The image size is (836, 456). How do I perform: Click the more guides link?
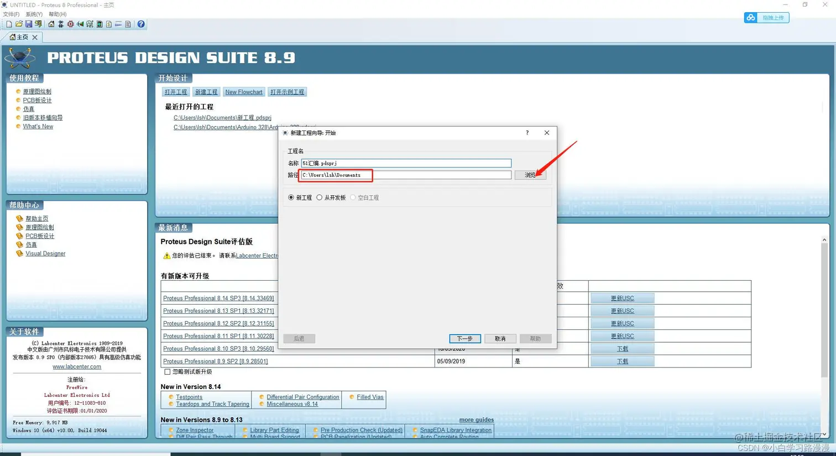pyautogui.click(x=476, y=420)
